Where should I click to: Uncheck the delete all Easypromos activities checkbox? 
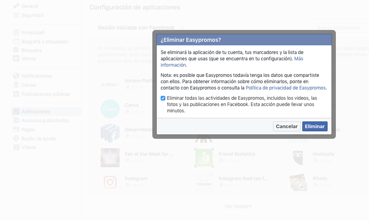point(163,98)
